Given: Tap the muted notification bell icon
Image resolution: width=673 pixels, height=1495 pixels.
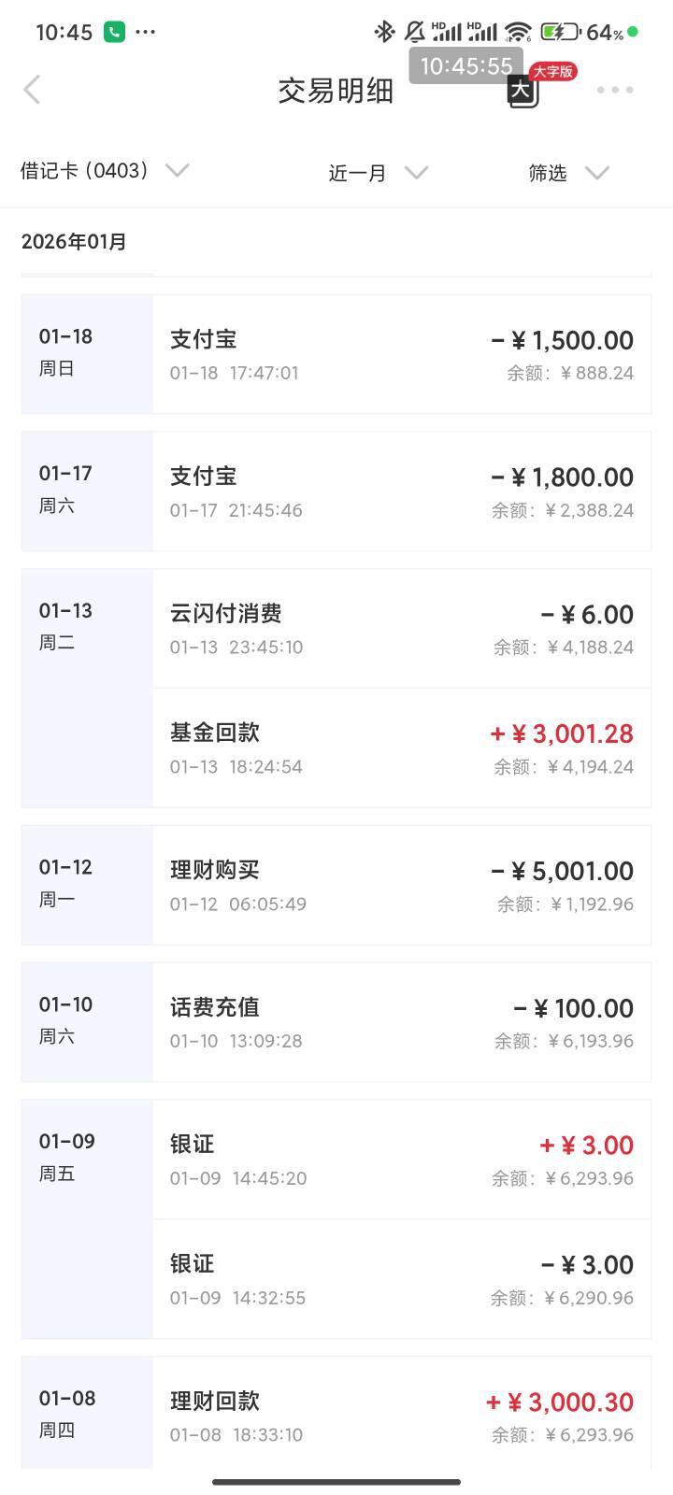Looking at the screenshot, I should [413, 32].
